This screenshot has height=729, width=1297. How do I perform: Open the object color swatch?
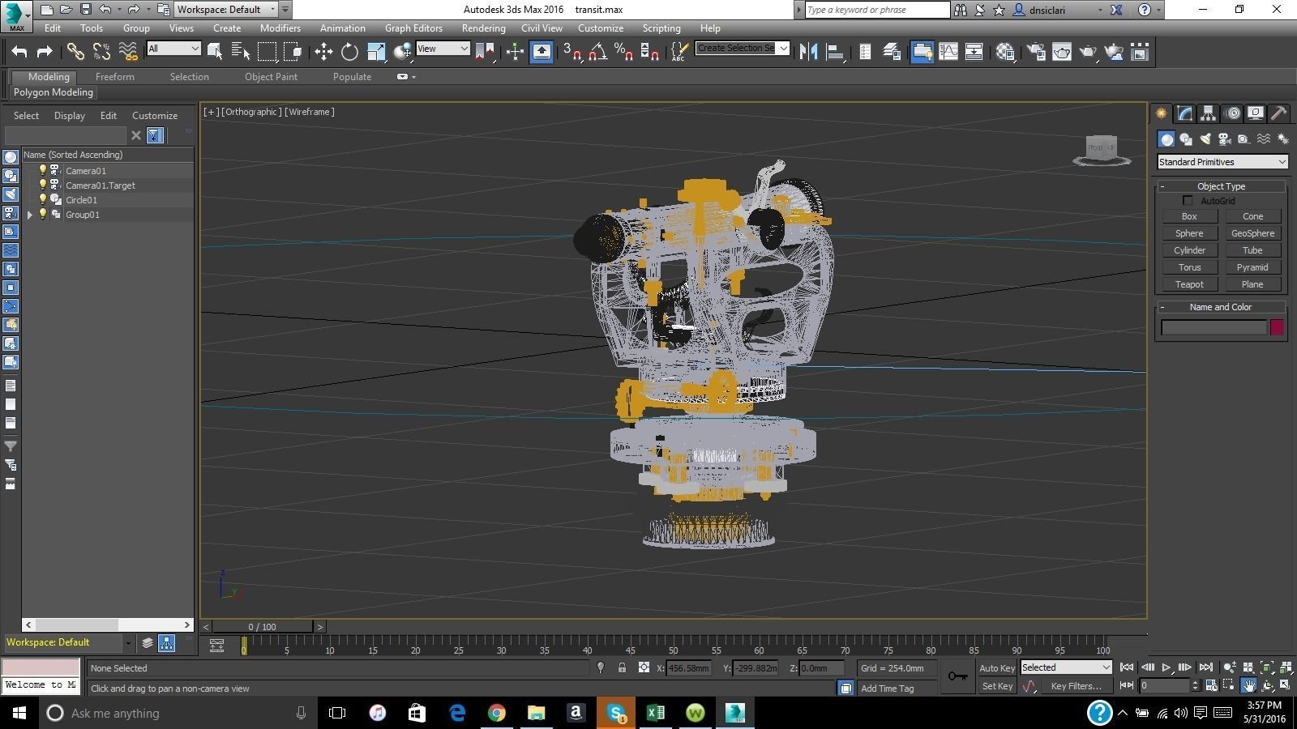tap(1277, 327)
